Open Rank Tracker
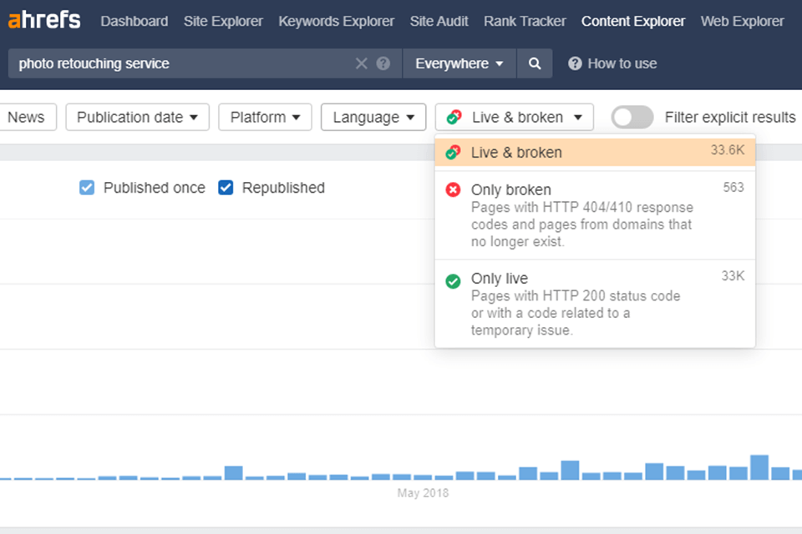This screenshot has width=802, height=534. coord(525,21)
